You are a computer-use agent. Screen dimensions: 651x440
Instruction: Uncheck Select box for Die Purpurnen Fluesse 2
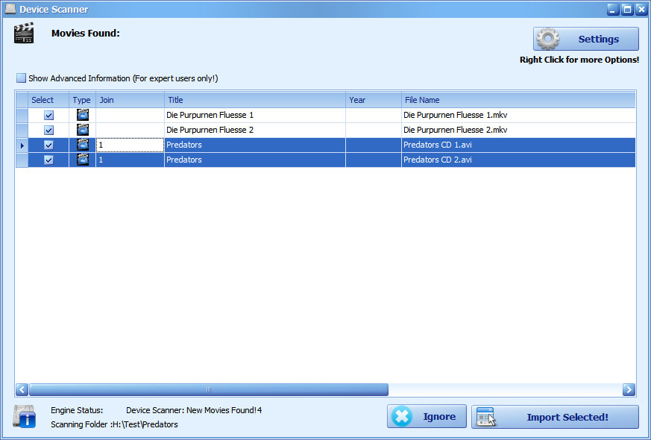click(x=49, y=131)
